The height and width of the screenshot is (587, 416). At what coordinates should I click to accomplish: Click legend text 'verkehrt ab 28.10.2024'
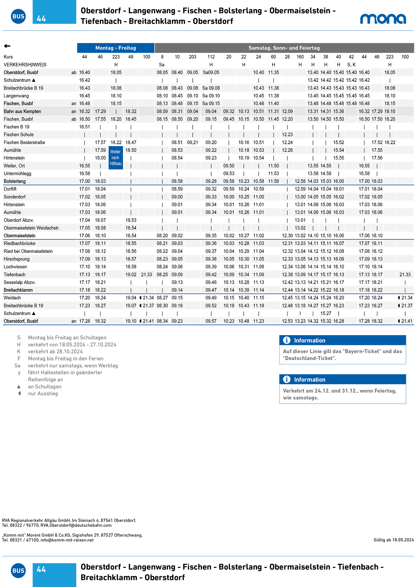(x=55, y=351)
